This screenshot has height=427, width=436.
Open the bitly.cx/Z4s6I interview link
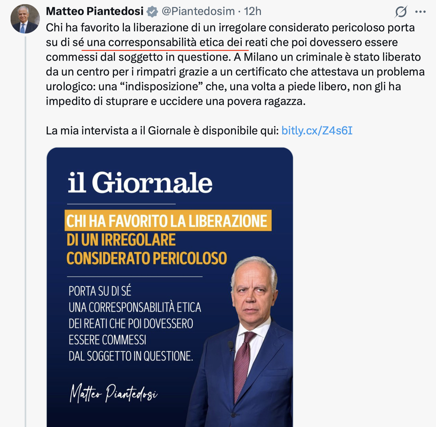(x=317, y=131)
